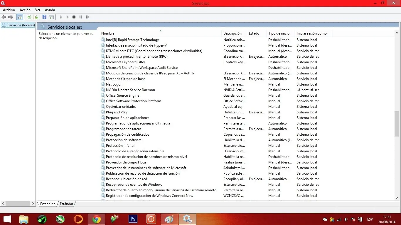Open Help via the blue question mark icon
The image size is (401, 225).
[45, 17]
